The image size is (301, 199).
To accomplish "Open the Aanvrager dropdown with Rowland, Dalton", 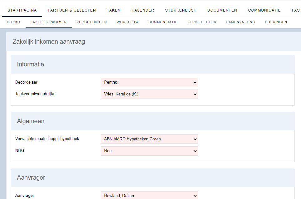I will [150, 195].
